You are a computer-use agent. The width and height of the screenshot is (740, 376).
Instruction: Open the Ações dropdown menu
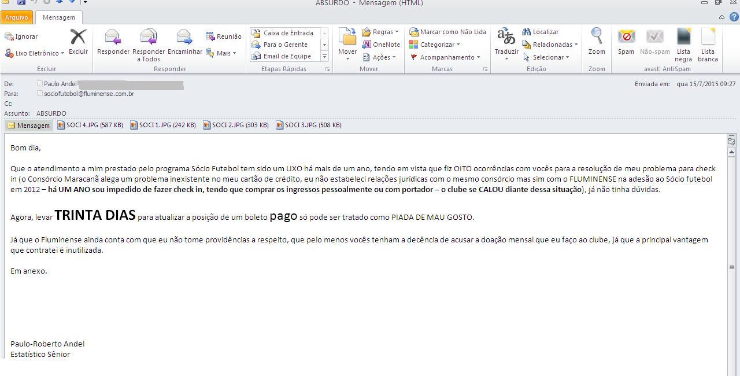point(379,57)
